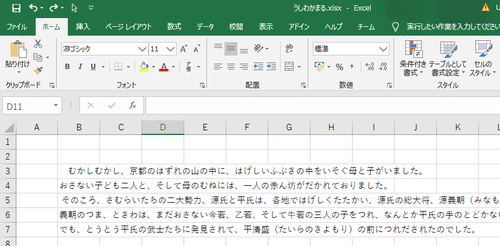The image size is (500, 246).
Task: Click the Cut scissors icon
Action: click(x=38, y=44)
